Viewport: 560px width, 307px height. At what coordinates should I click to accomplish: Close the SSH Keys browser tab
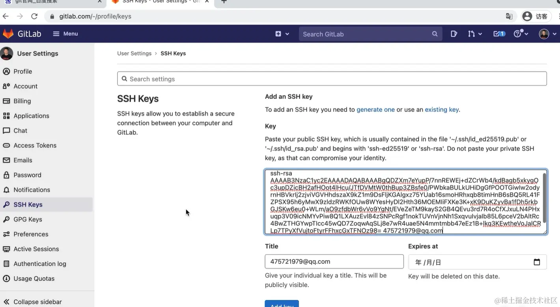pos(207,2)
